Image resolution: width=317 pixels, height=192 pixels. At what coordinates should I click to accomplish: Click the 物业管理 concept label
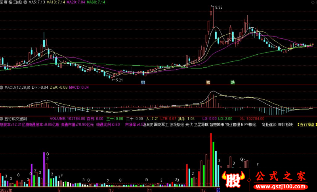[233, 125]
